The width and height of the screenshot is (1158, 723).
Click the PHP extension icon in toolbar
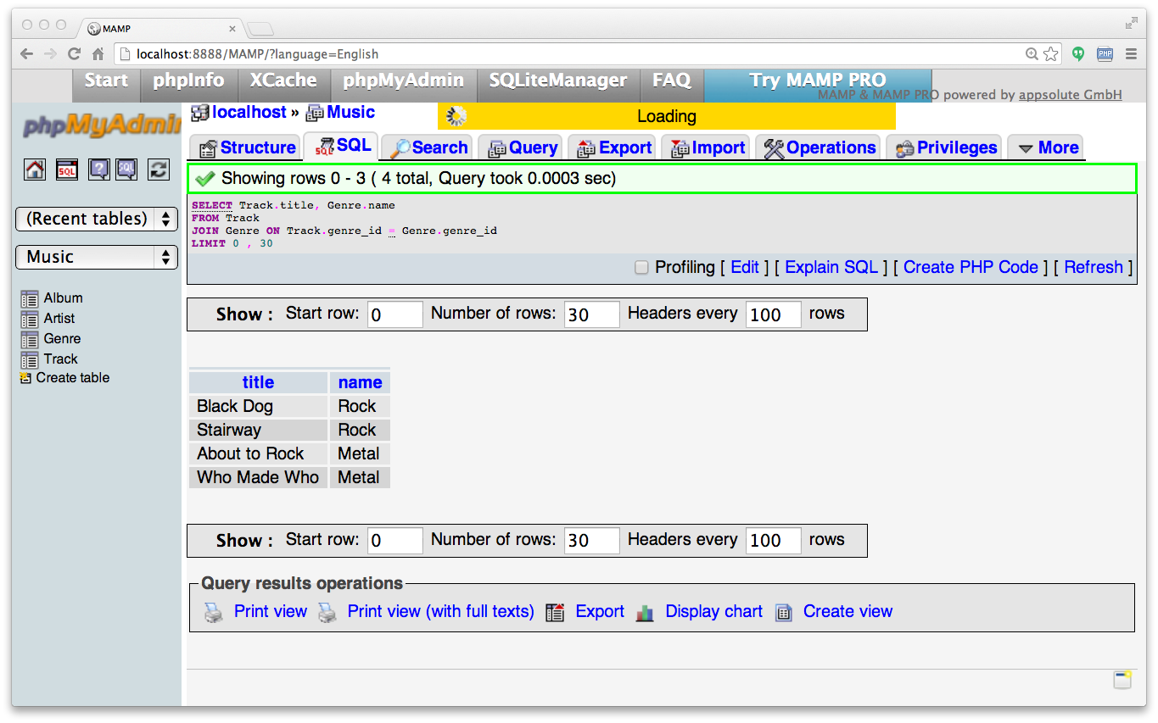coord(1105,54)
